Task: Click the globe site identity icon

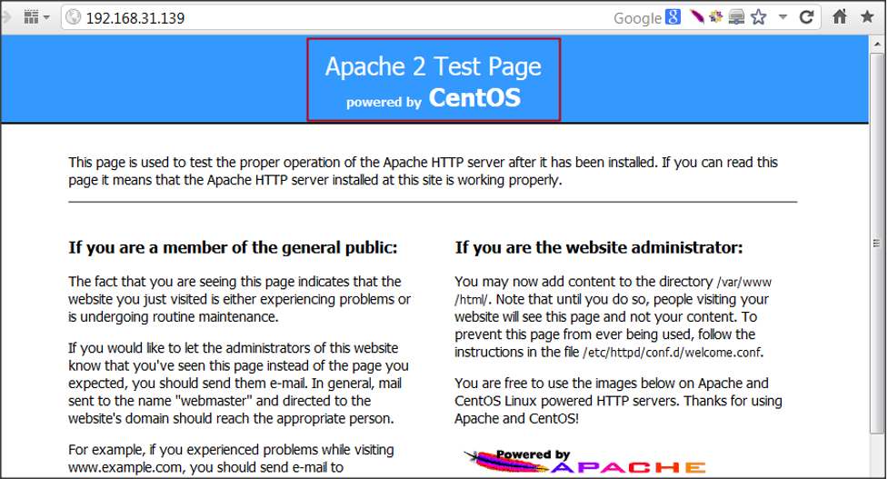Action: 74,17
